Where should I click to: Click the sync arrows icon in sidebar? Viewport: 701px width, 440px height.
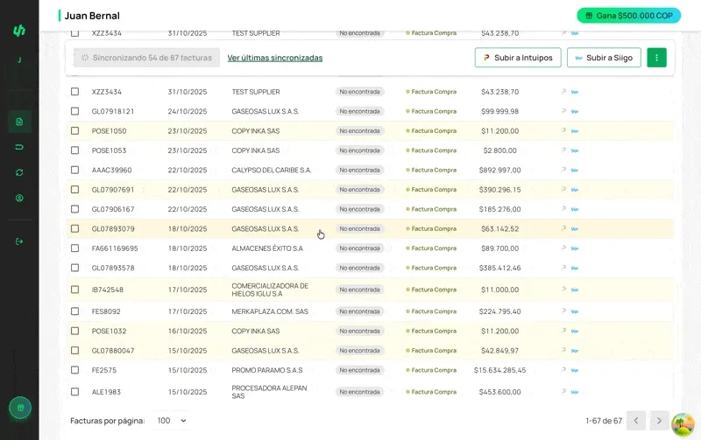[19, 172]
